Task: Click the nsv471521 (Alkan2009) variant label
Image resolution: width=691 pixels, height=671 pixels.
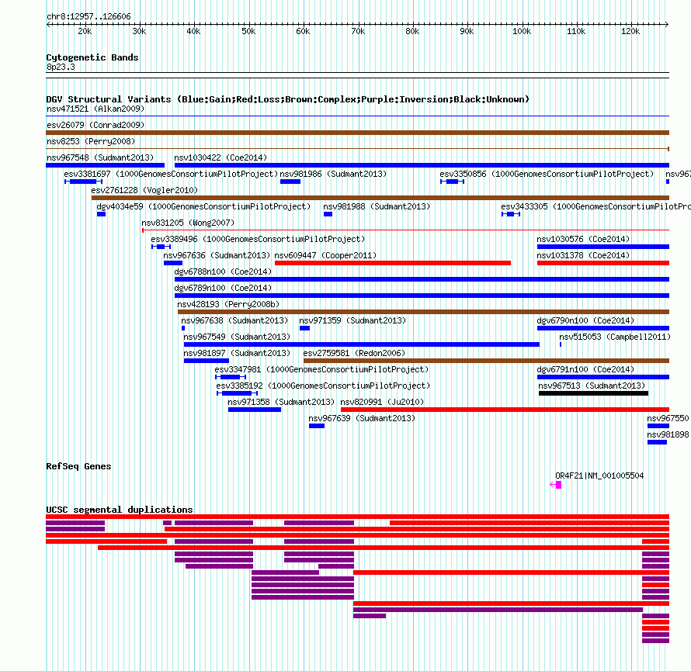Action: click(95, 109)
